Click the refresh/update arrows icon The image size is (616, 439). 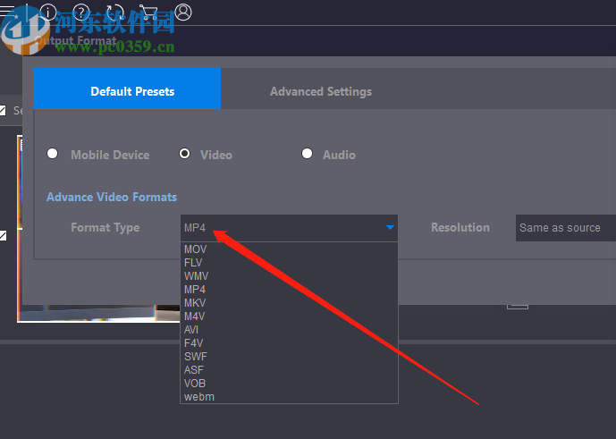click(115, 13)
